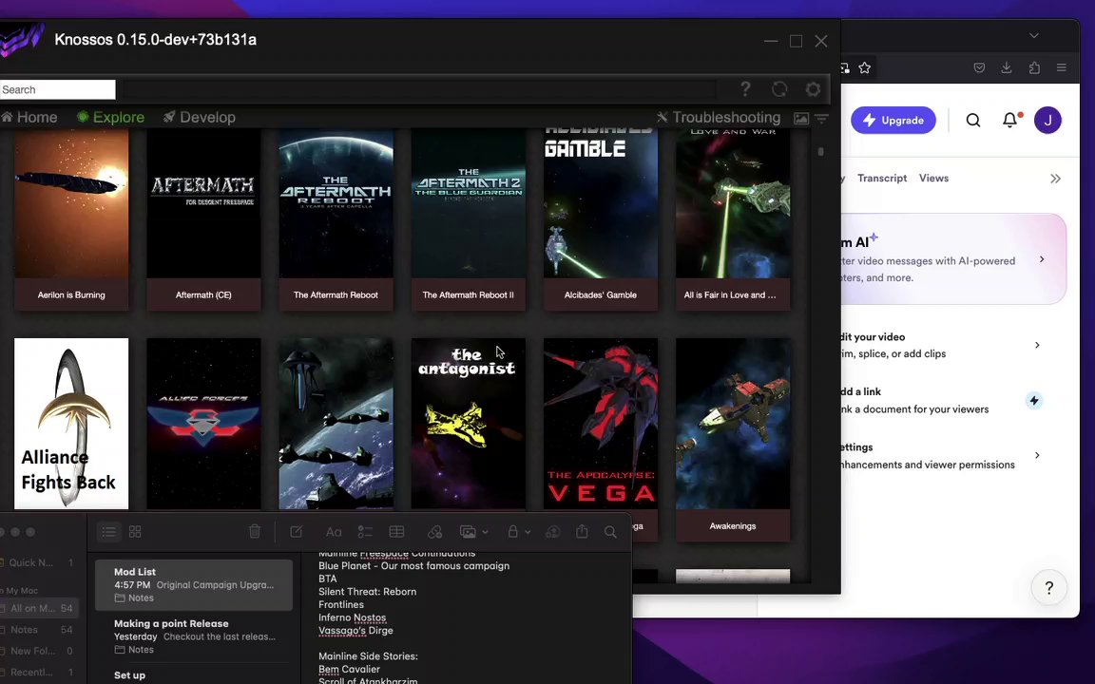Viewport: 1095px width, 684px height.
Task: Open browser downloads icon
Action: pos(1007,67)
